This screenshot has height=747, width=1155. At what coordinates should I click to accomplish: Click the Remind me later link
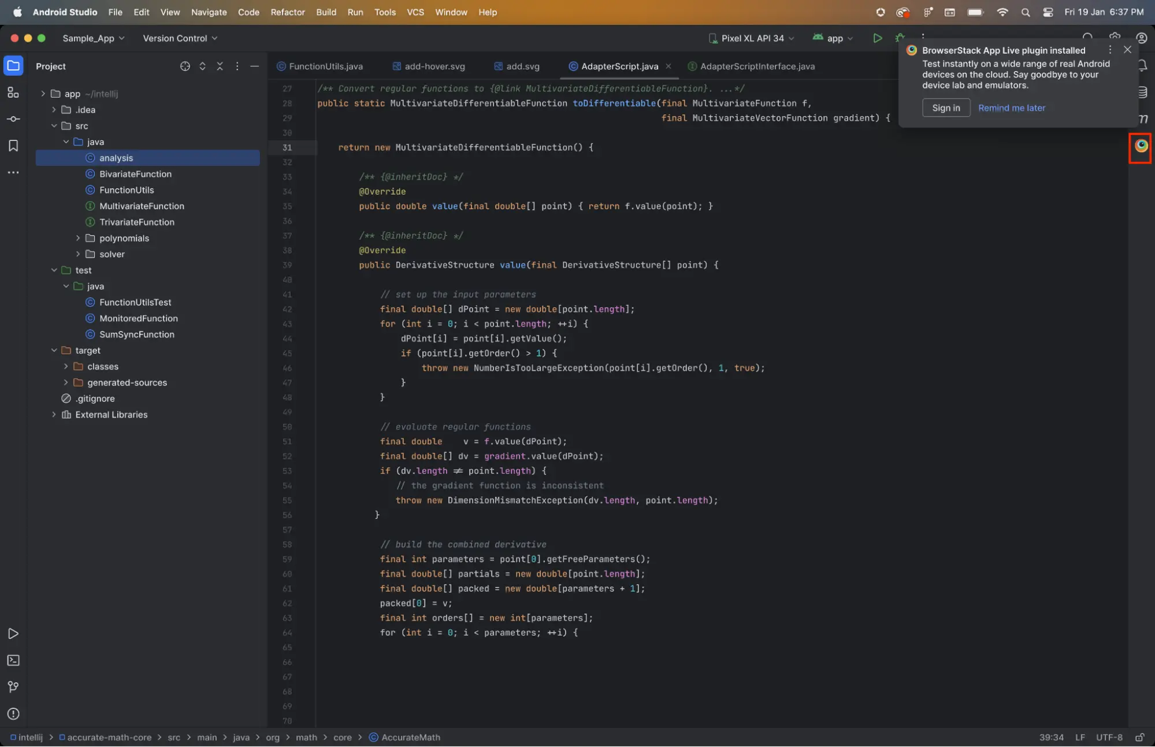click(1011, 108)
